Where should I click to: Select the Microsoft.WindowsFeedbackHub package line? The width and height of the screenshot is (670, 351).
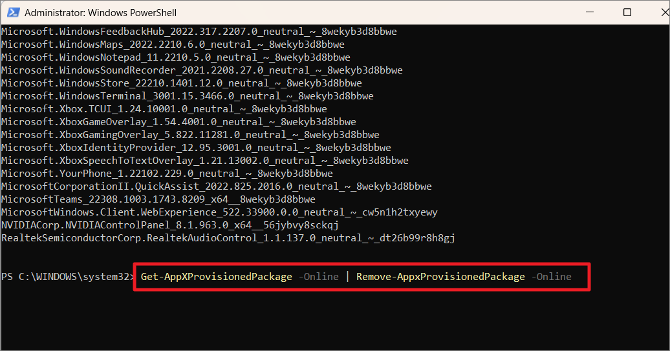coord(199,32)
